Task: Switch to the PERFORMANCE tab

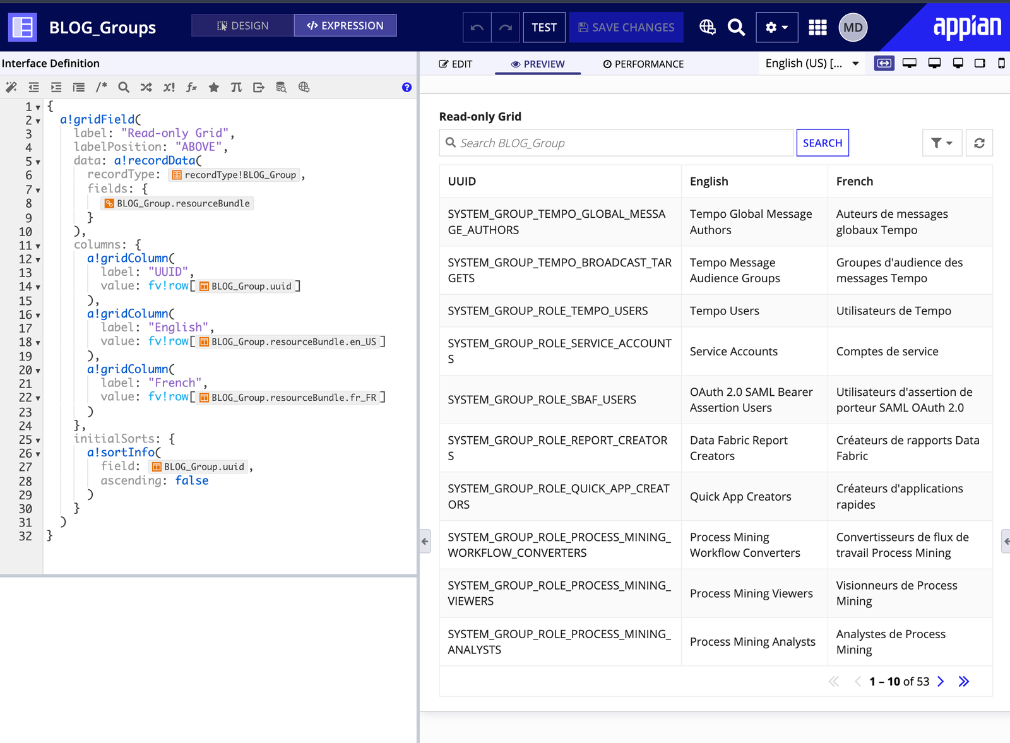Action: (x=643, y=64)
